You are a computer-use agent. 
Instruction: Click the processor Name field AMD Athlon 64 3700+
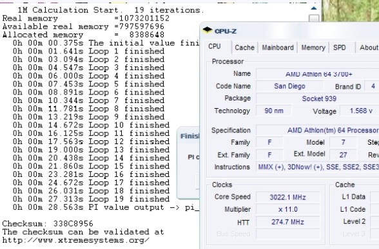tap(317, 74)
